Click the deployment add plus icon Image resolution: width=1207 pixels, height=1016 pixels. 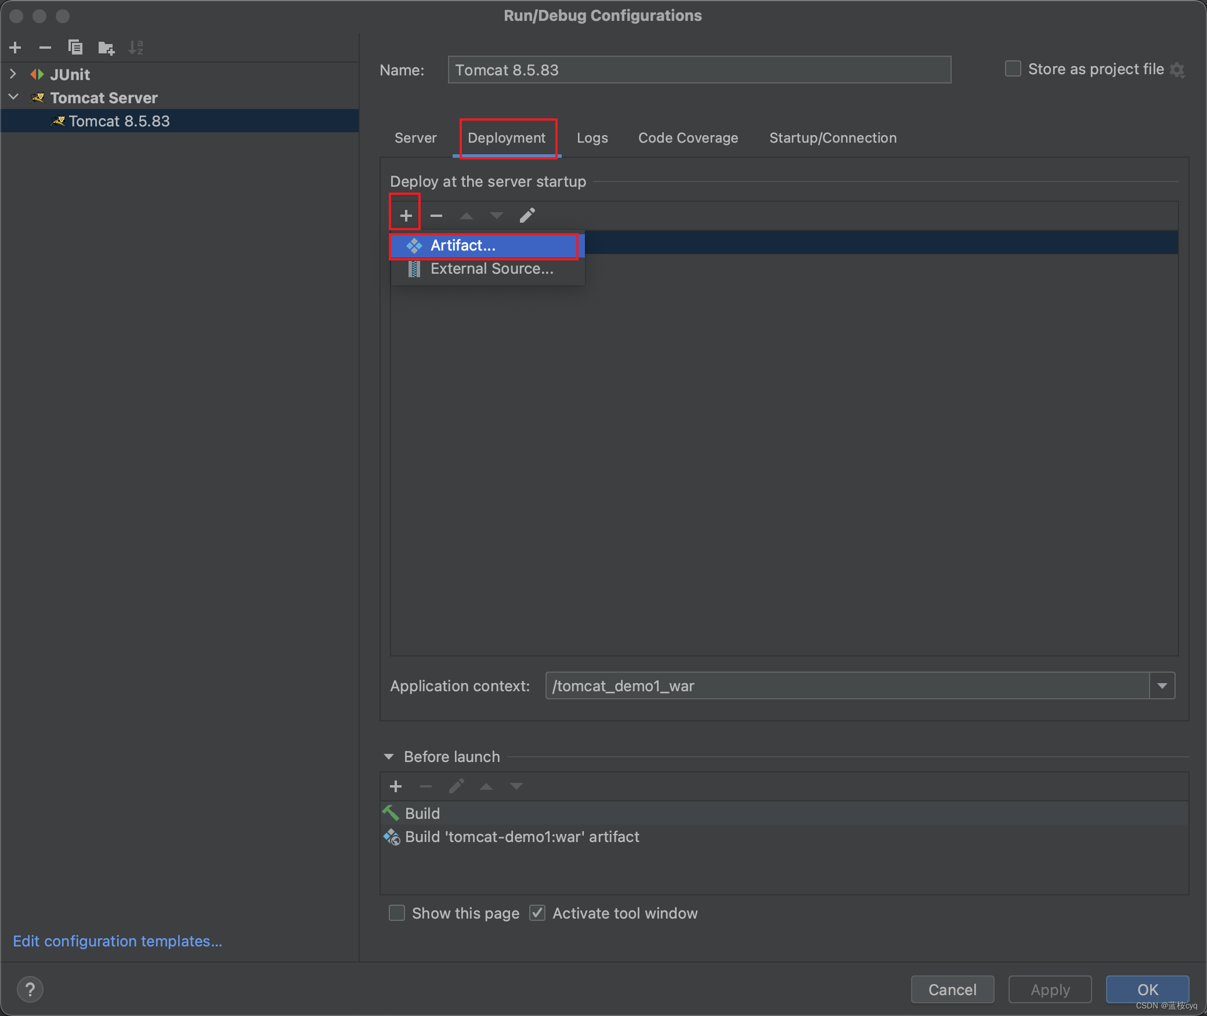406,216
